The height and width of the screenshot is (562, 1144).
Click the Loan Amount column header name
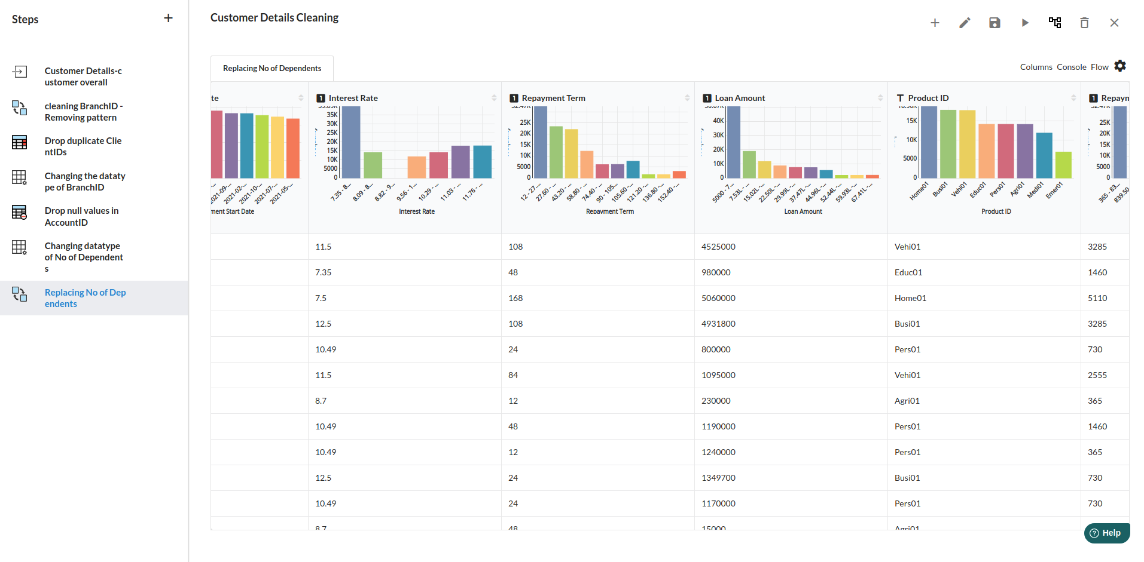point(740,98)
